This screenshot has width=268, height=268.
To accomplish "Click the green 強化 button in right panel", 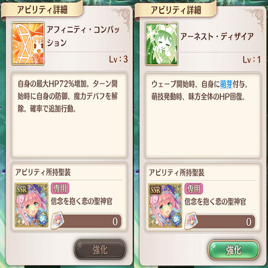I will (x=234, y=250).
